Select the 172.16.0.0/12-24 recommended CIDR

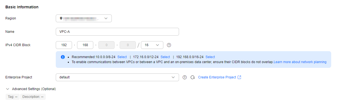click(x=165, y=57)
